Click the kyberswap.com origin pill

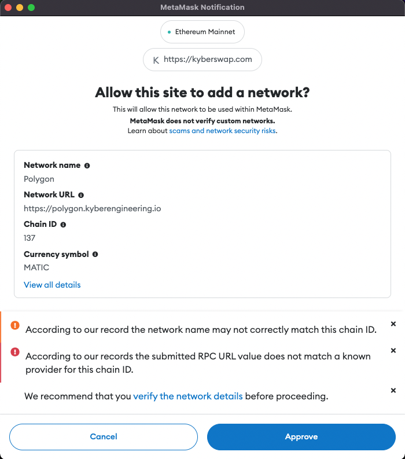point(203,60)
